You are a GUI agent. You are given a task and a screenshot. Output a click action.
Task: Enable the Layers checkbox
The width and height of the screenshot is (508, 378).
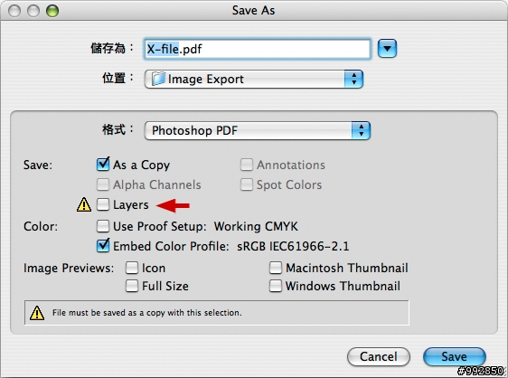click(103, 204)
